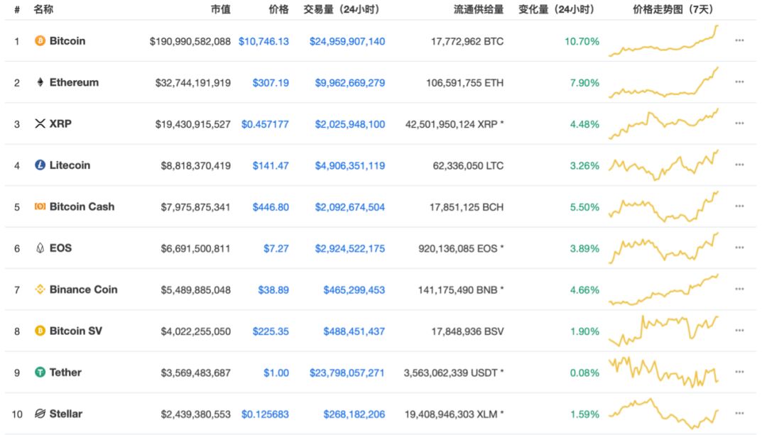Click EOS price $7.27
The width and height of the screenshot is (767, 435).
tap(276, 249)
